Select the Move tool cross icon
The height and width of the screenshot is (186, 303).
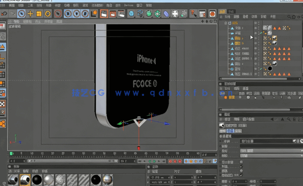point(30,14)
